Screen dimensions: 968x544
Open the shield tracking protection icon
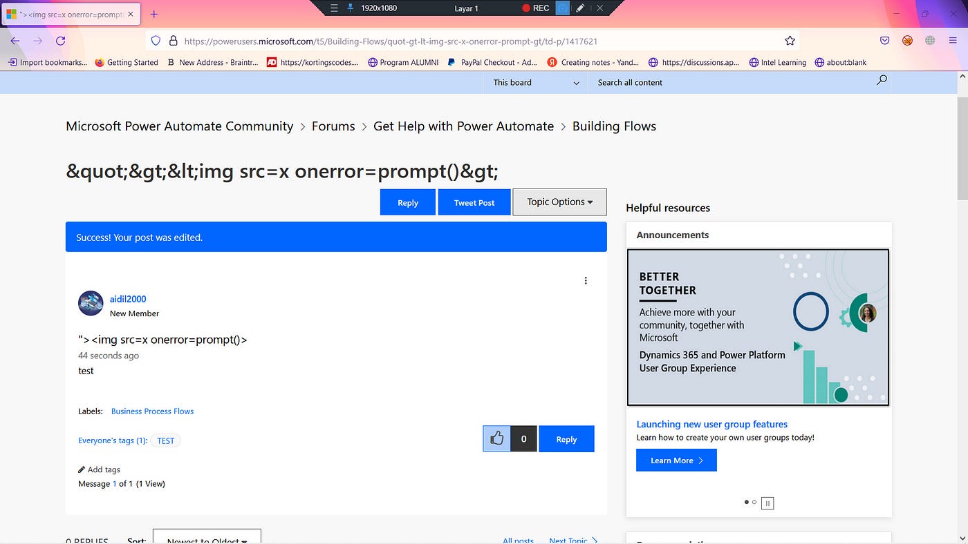pos(156,41)
